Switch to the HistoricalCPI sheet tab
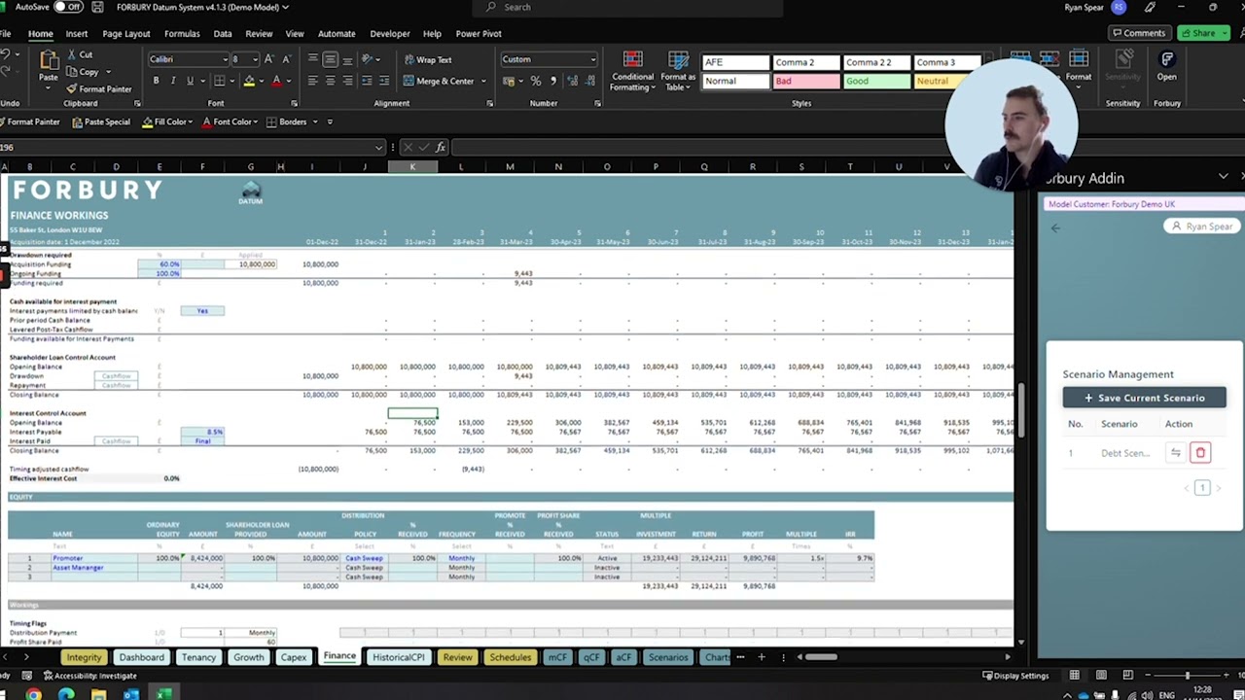The height and width of the screenshot is (700, 1245). (399, 657)
